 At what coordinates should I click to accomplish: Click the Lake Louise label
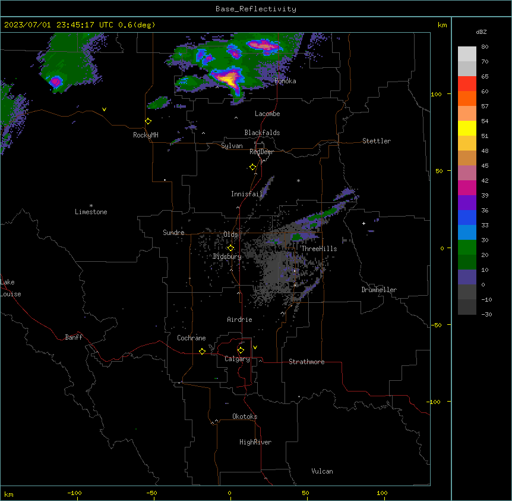pos(11,288)
